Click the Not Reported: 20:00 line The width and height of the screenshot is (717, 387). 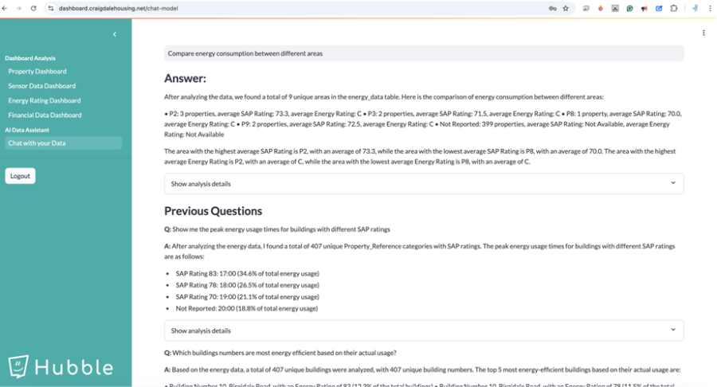pos(247,308)
